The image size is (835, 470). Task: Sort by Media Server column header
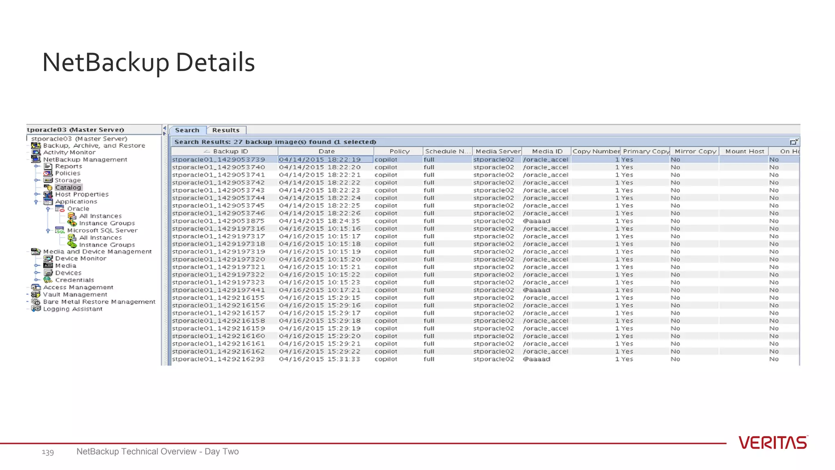[497, 151]
